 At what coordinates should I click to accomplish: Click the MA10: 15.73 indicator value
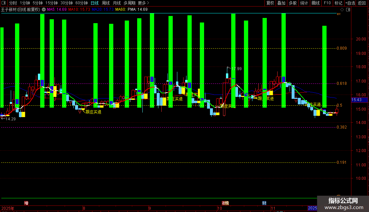coord(79,9)
